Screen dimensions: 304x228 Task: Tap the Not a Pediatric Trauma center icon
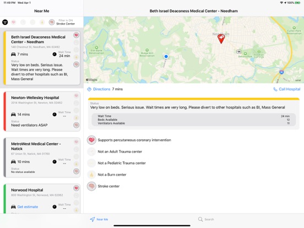(x=91, y=163)
